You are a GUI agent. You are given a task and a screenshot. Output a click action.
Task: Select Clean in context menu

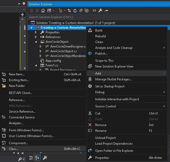(127, 42)
